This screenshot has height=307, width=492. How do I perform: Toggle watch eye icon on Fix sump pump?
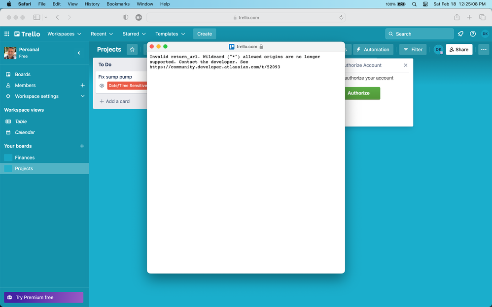tap(102, 86)
